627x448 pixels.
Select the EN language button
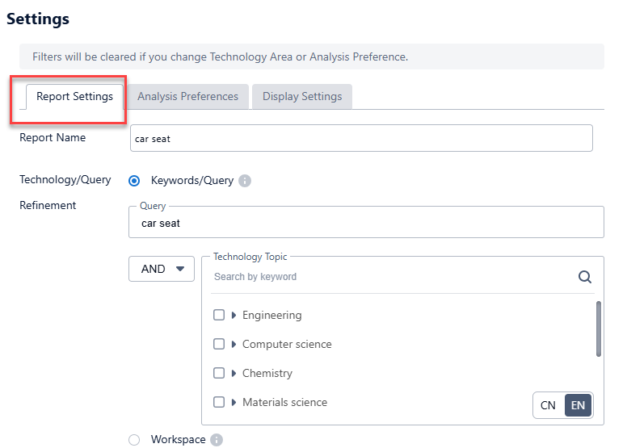(x=578, y=405)
